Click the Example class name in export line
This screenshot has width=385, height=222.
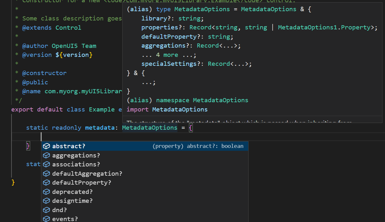point(102,110)
